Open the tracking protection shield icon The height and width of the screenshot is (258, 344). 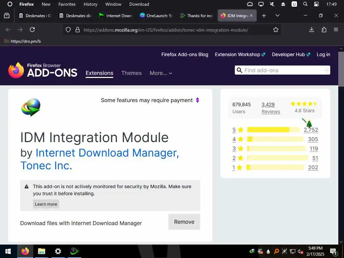click(68, 30)
